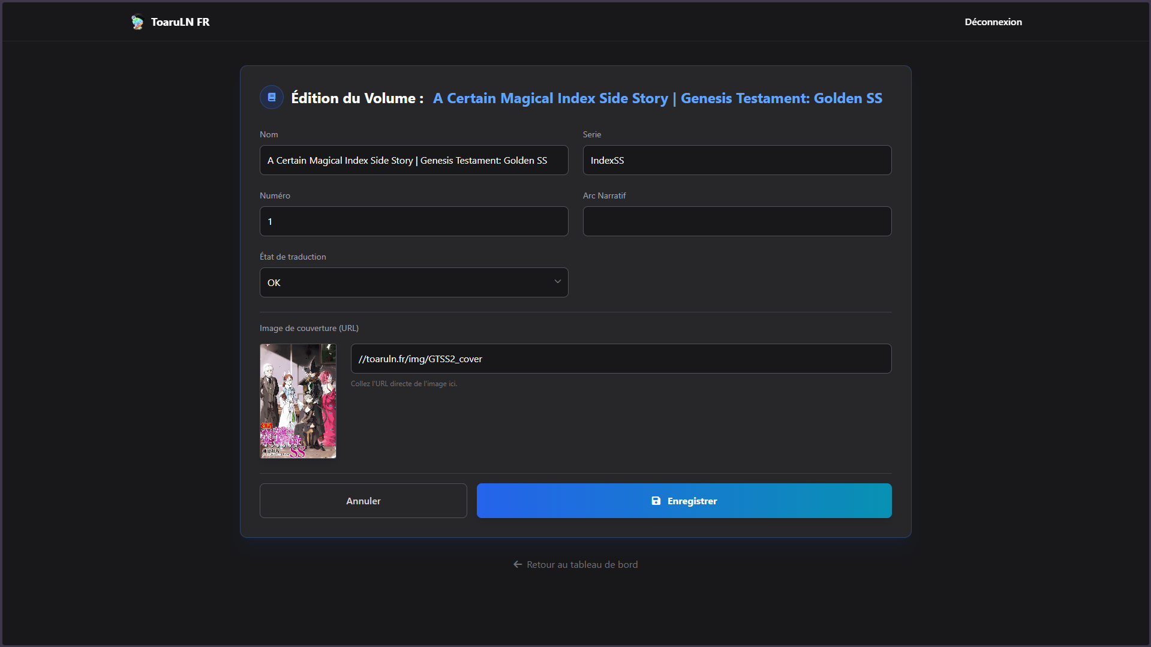Go back via Retour au tableau de bord
This screenshot has width=1151, height=647.
582,564
